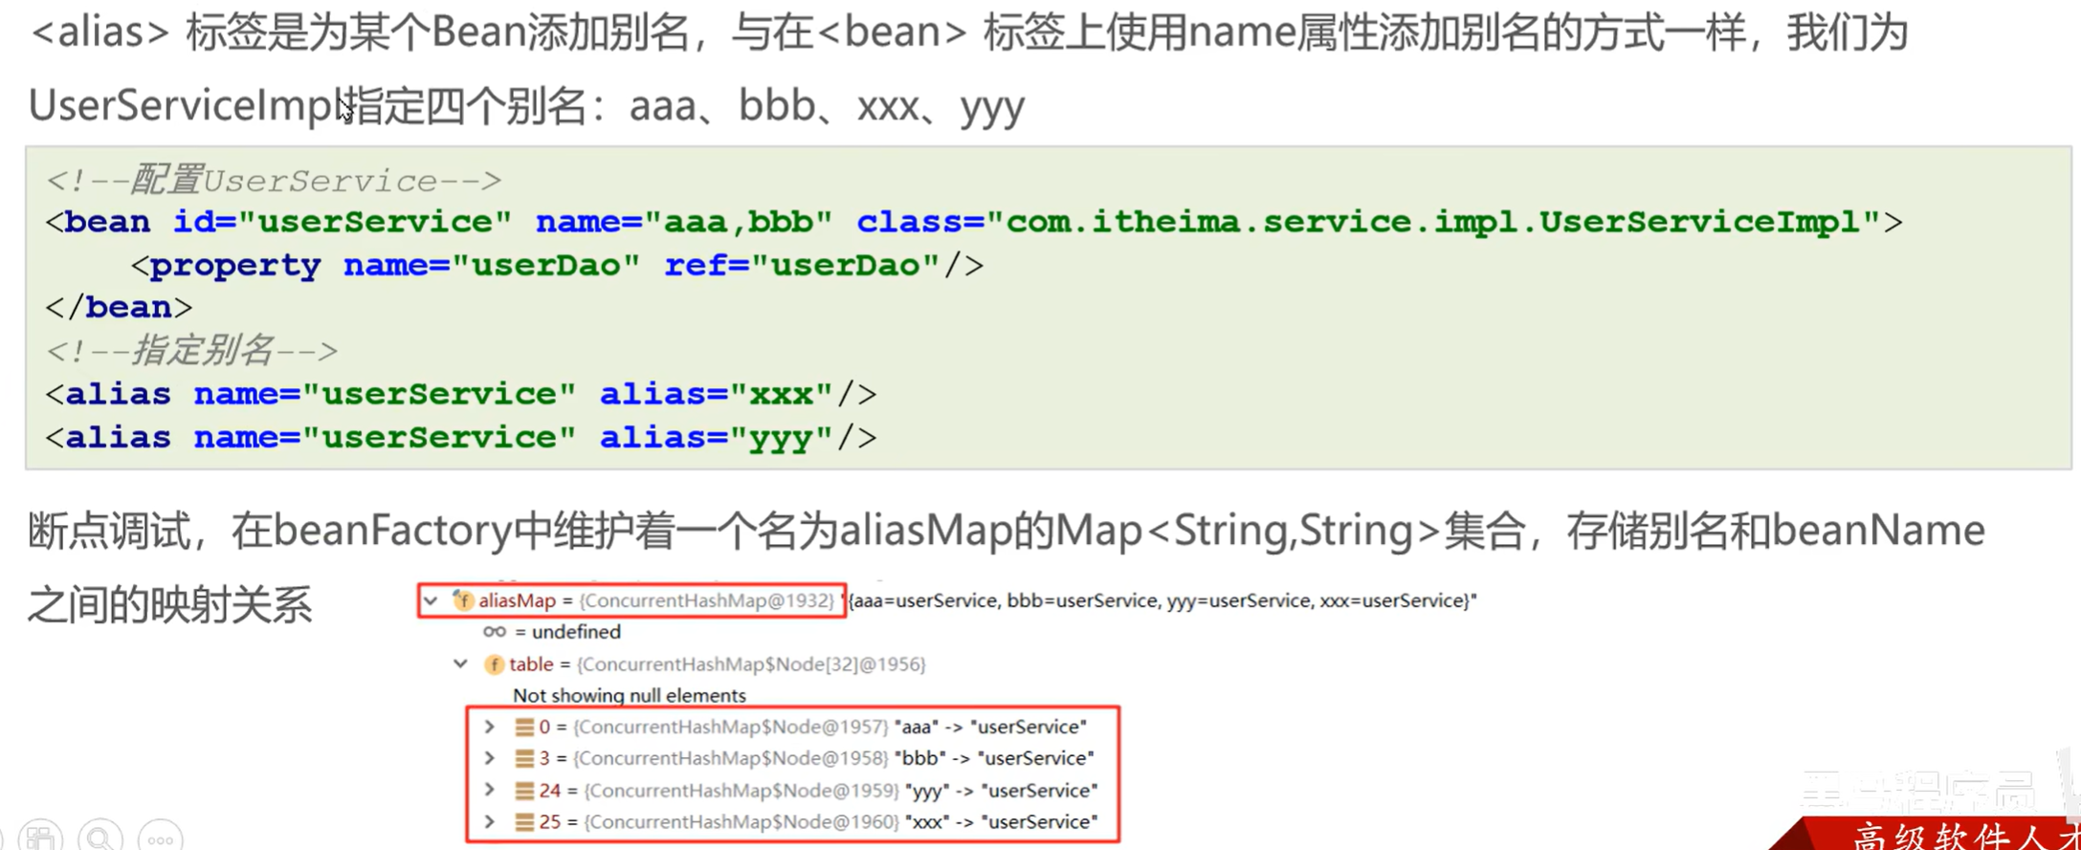Click the magnifier zoom icon on slide
Viewport: 2081px width, 850px height.
pyautogui.click(x=100, y=838)
